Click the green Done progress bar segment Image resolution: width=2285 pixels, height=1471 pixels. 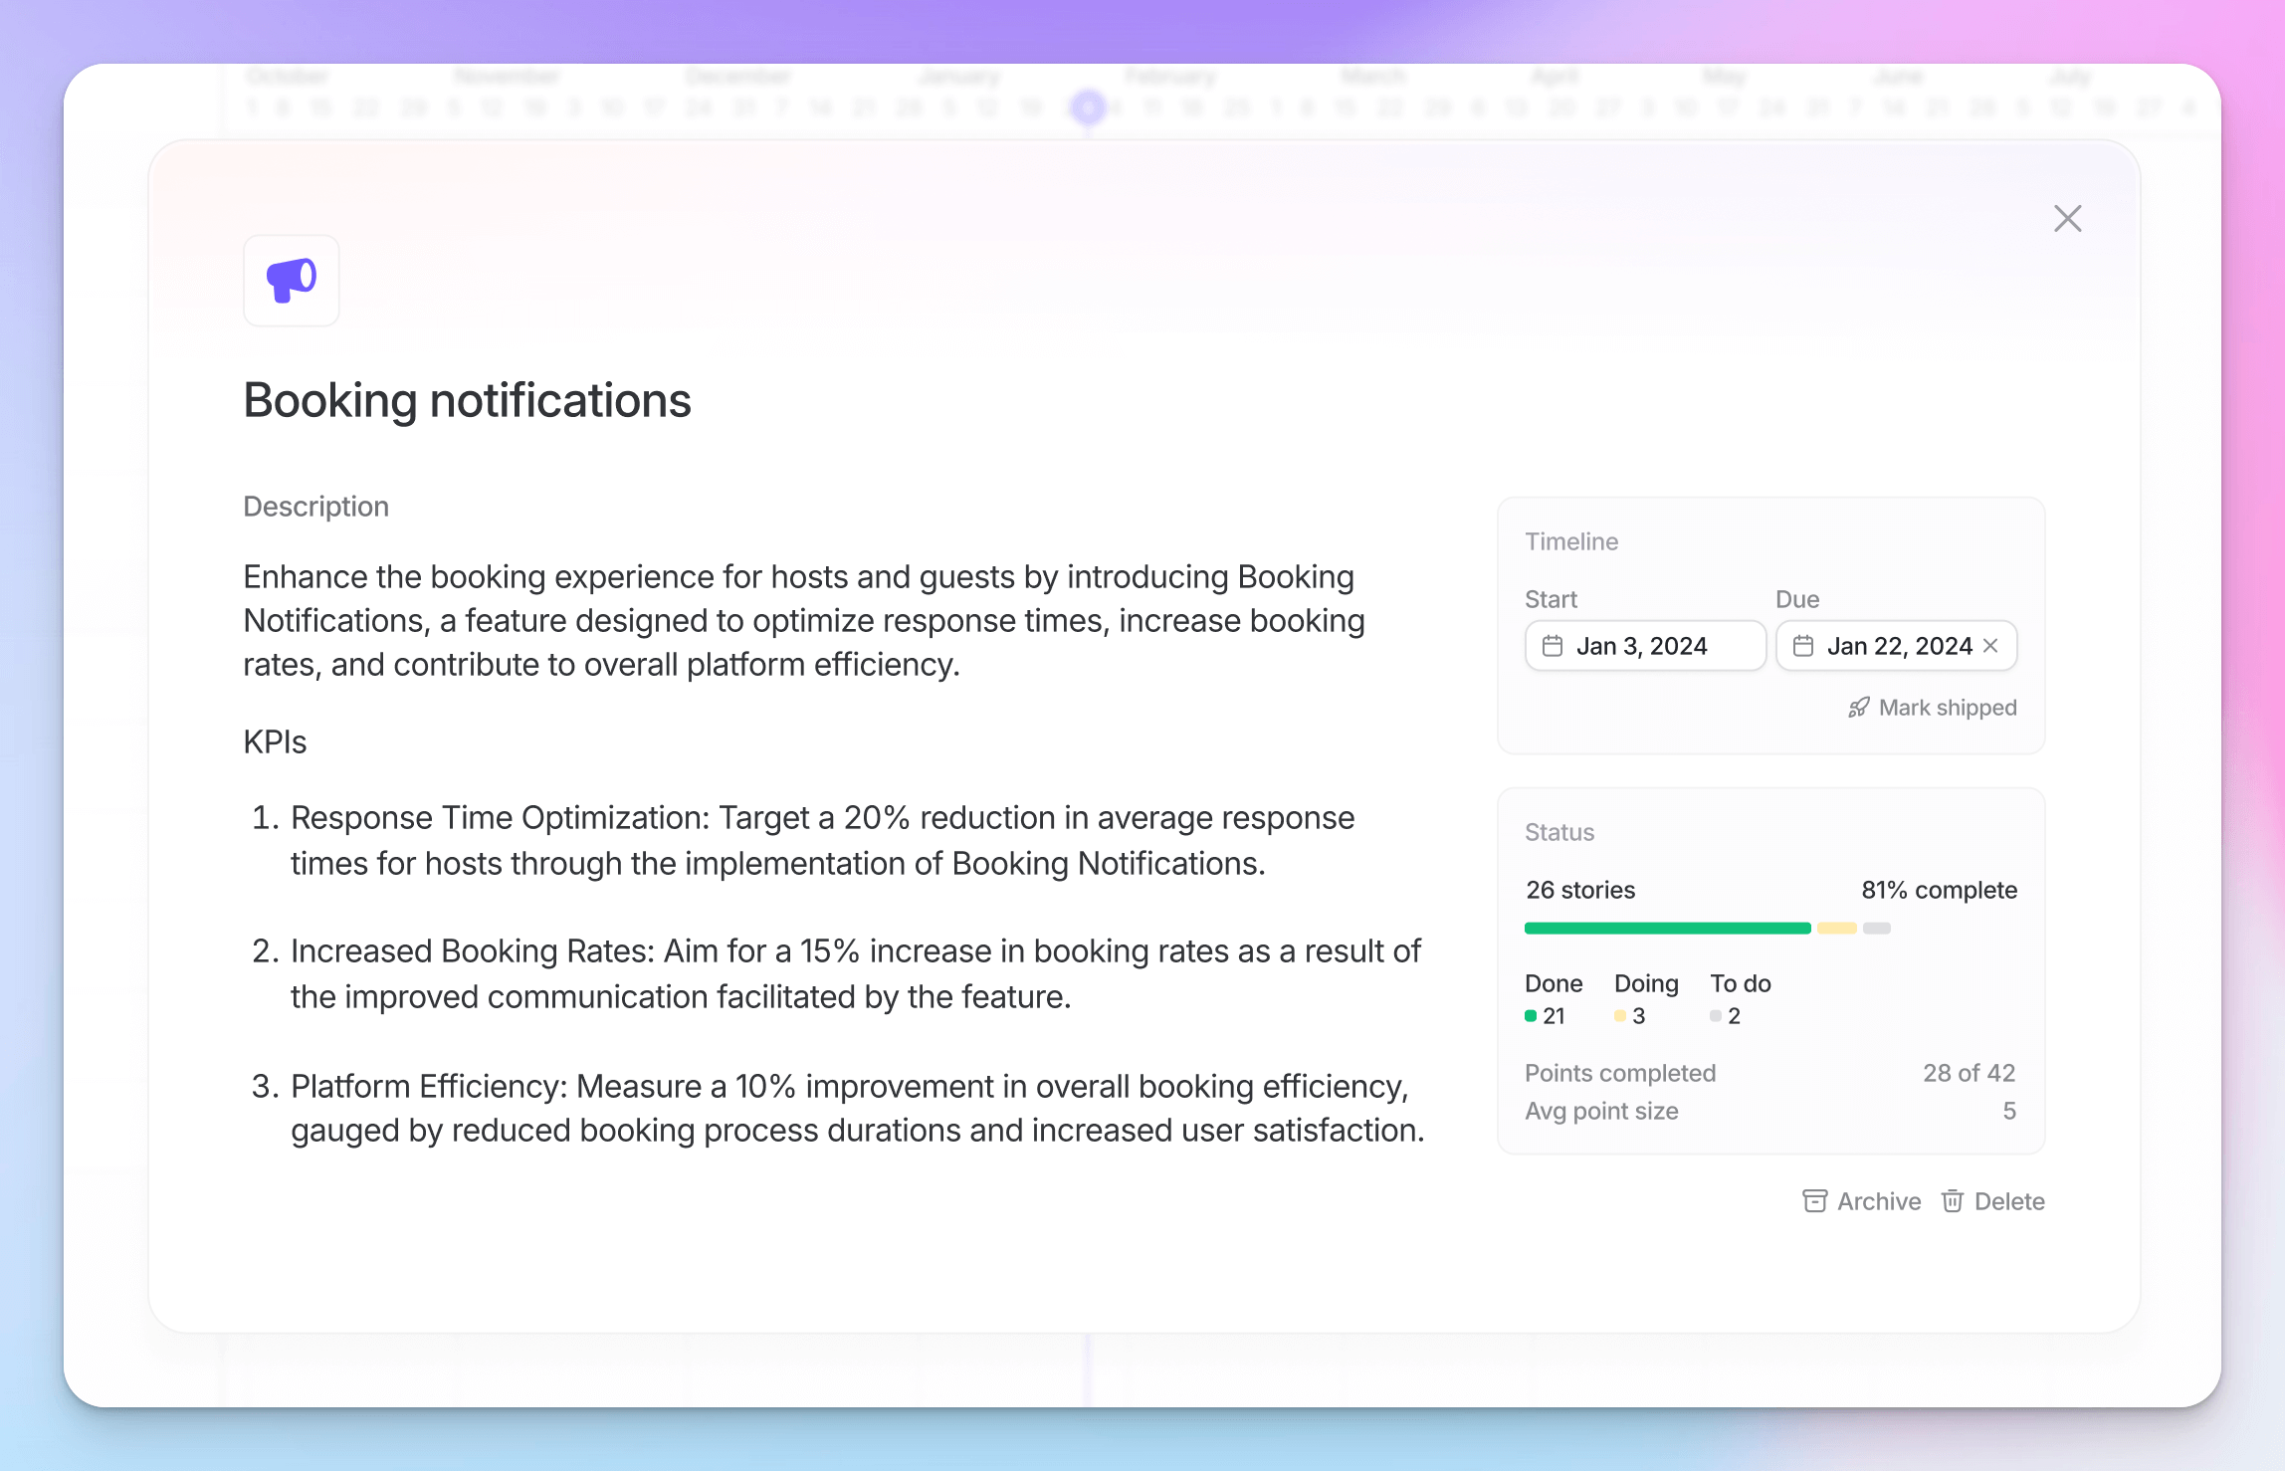1667,929
